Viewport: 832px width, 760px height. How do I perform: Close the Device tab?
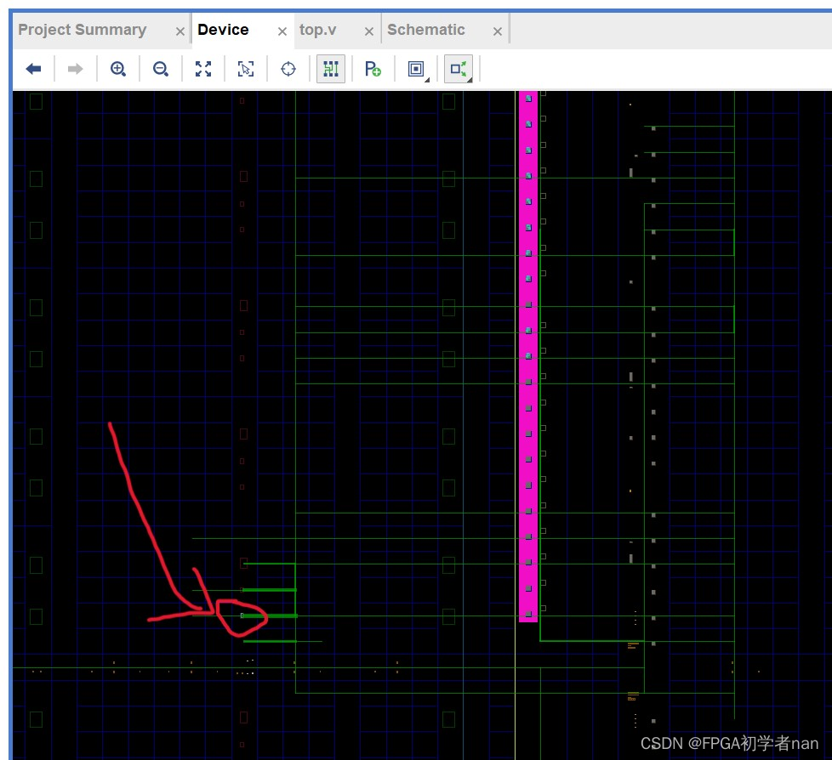pos(282,29)
